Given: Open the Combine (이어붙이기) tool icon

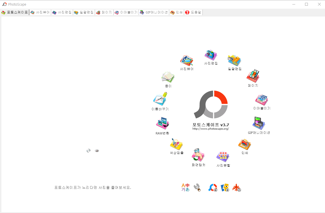Looking at the screenshot, I should click(x=261, y=99).
